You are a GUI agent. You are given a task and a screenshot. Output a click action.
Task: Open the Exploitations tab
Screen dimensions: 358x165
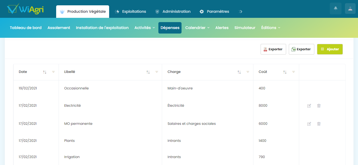click(130, 11)
